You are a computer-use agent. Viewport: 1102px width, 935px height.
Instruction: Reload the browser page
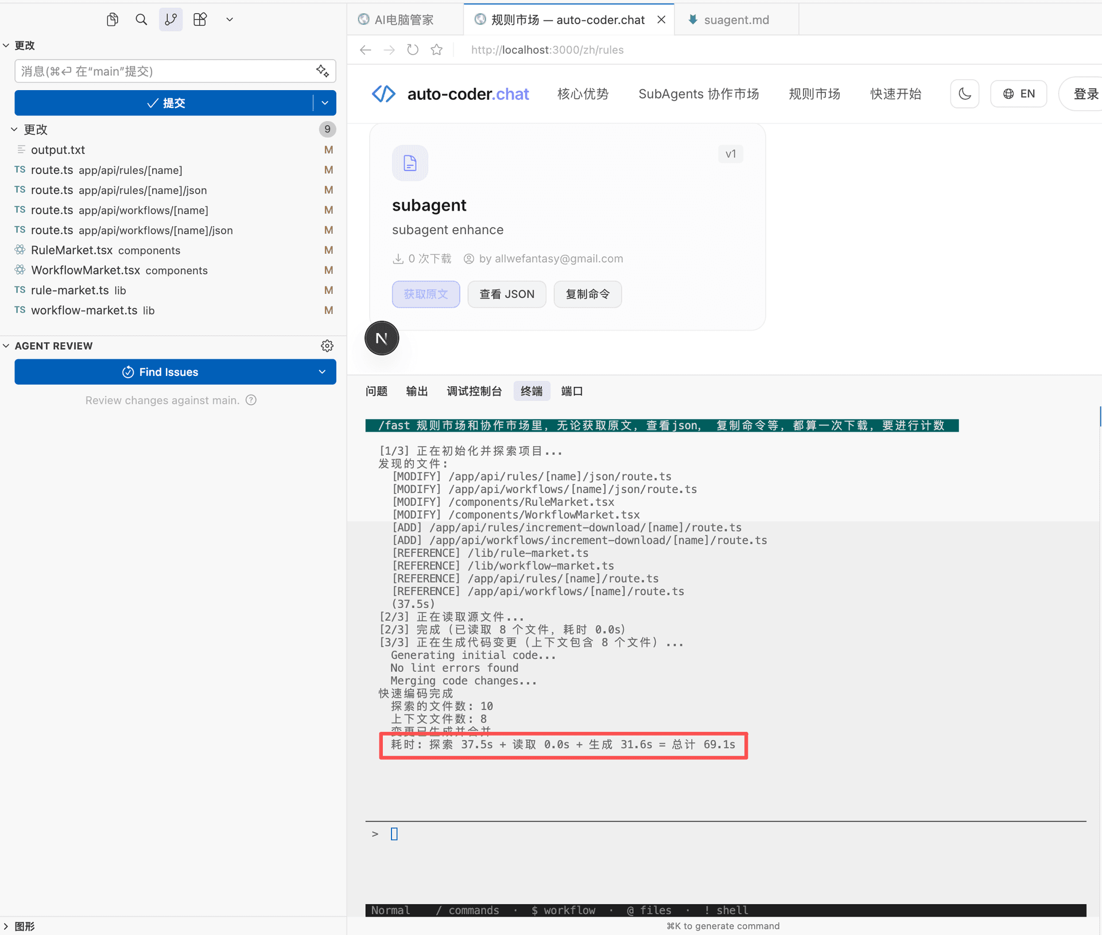tap(413, 50)
